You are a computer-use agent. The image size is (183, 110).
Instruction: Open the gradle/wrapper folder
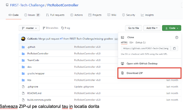36,73
